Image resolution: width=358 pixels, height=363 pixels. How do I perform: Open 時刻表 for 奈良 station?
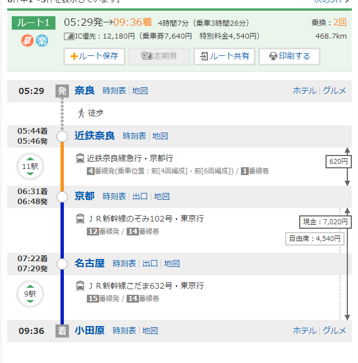[x=114, y=91]
